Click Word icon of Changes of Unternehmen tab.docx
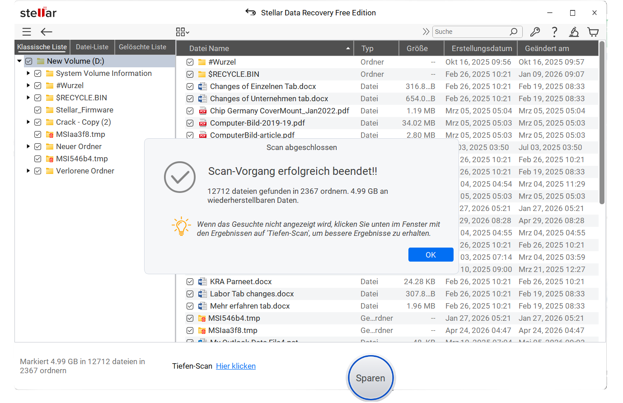 [203, 98]
